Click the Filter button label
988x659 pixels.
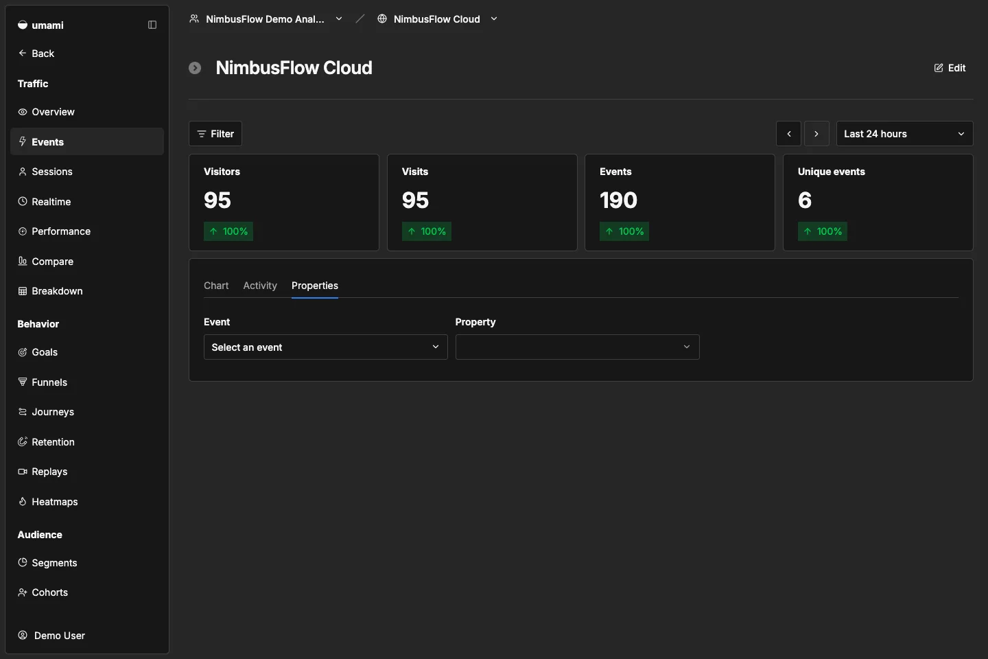[222, 134]
